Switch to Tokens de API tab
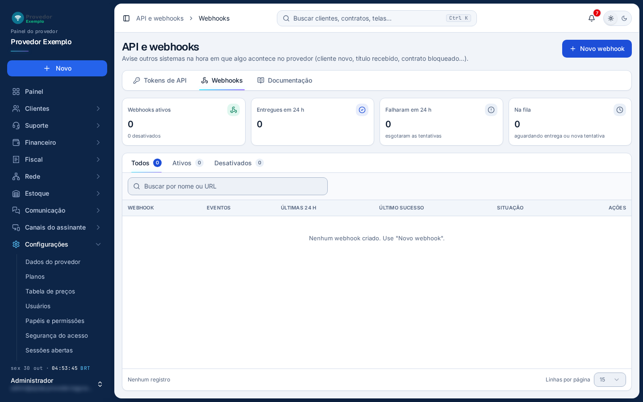The height and width of the screenshot is (402, 643). pos(160,80)
